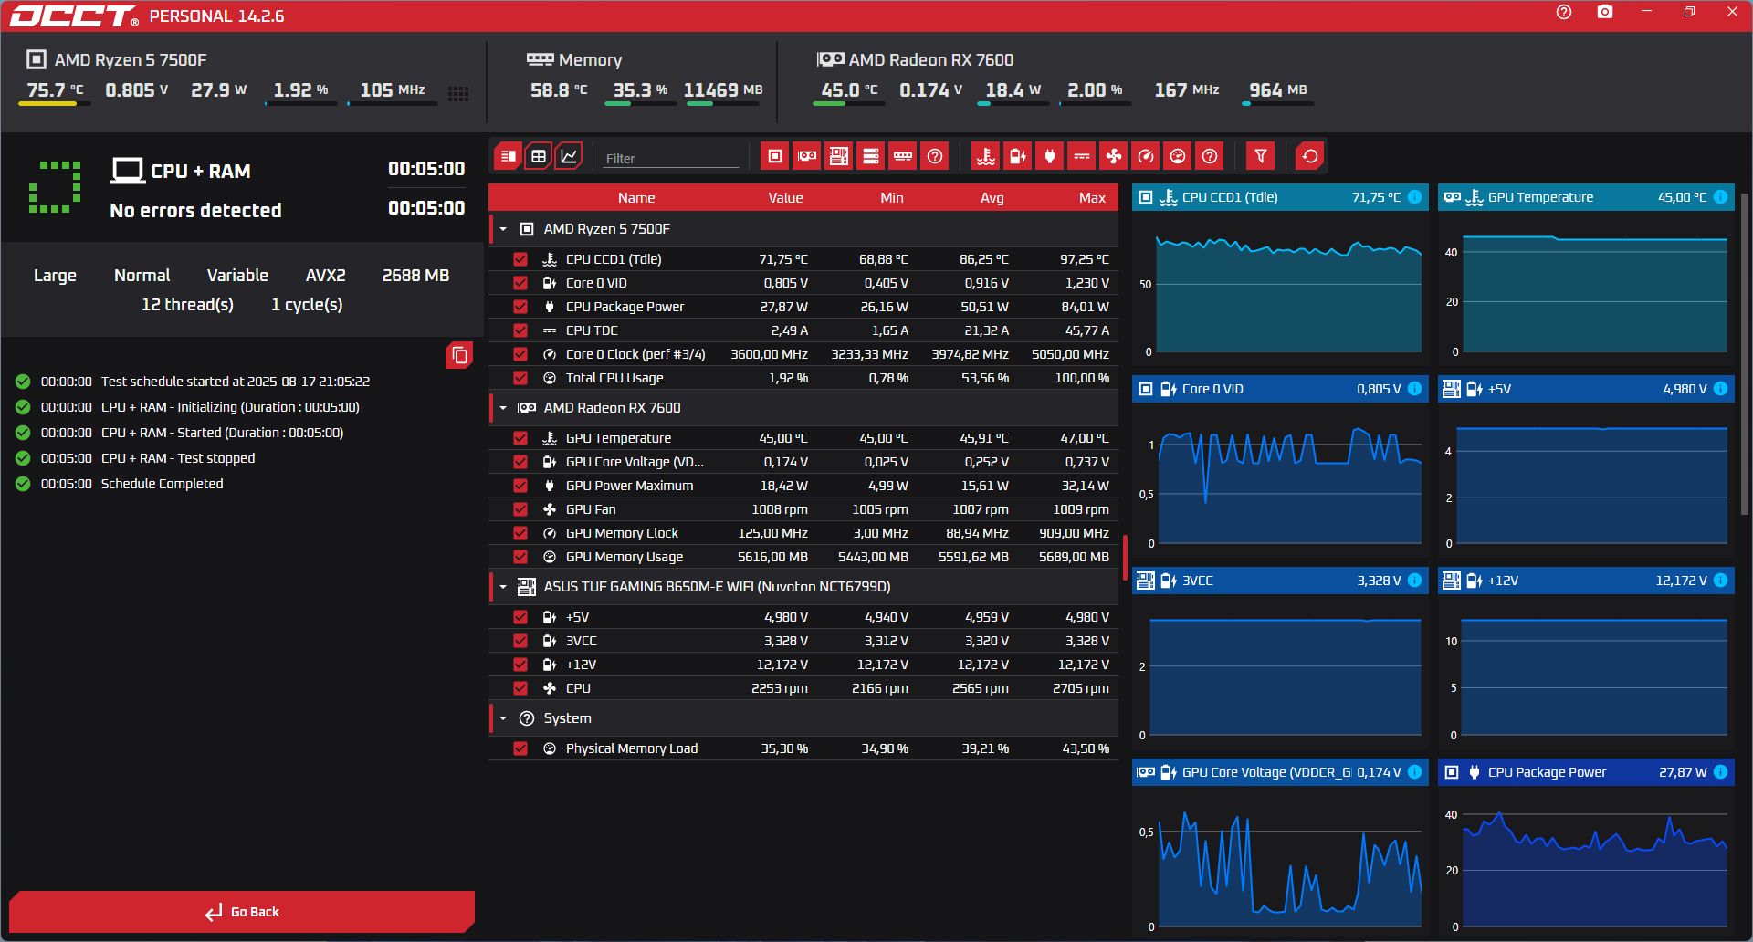This screenshot has height=942, width=1753.
Task: Uncheck GPU Fan sensor row
Action: pyautogui.click(x=520, y=509)
